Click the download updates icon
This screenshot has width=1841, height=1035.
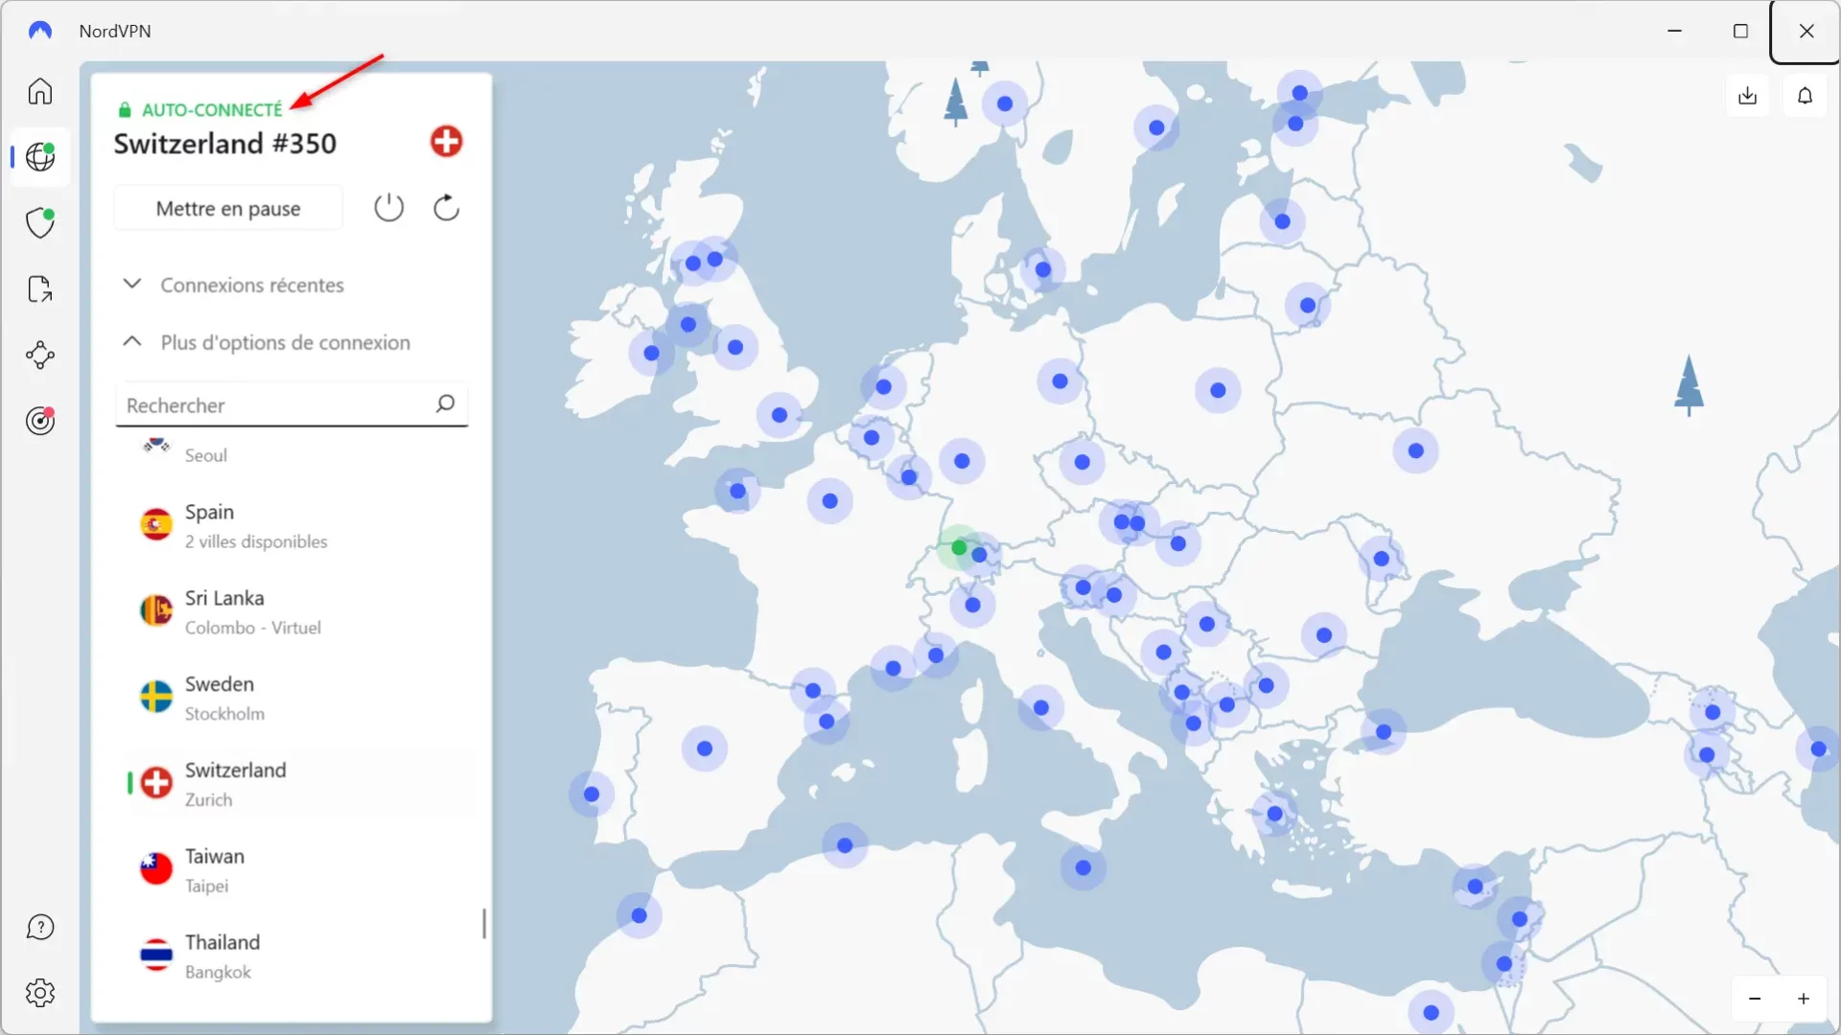pos(1747,95)
